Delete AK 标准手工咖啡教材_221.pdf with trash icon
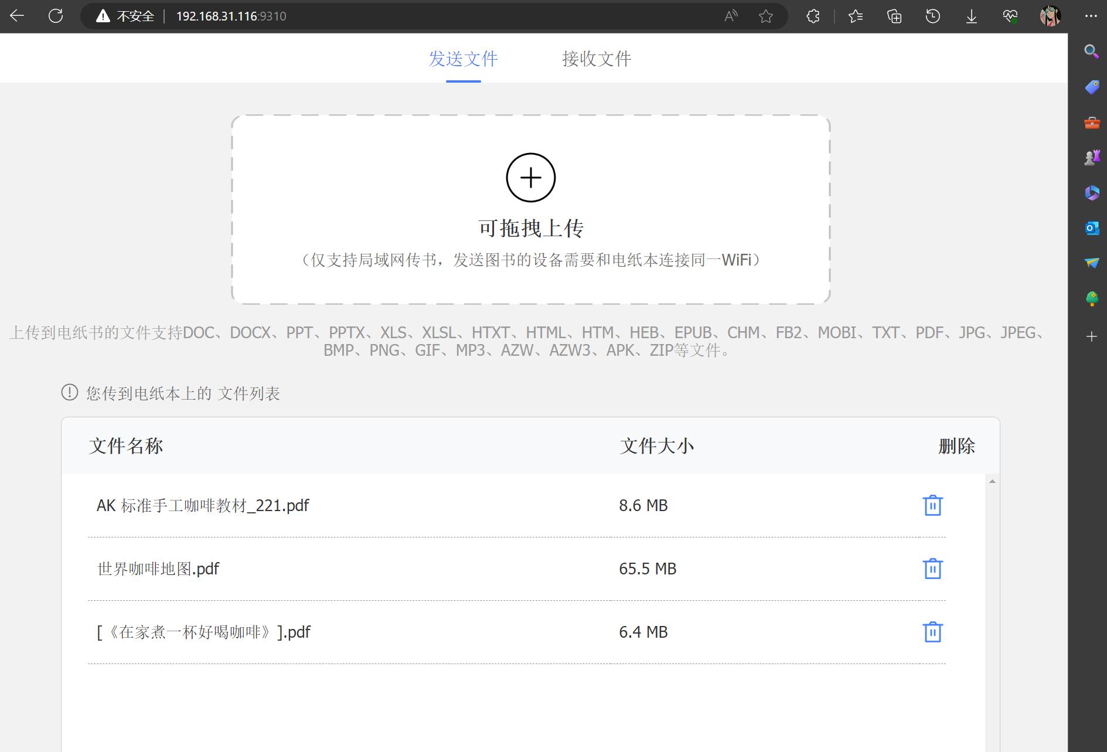 (932, 505)
